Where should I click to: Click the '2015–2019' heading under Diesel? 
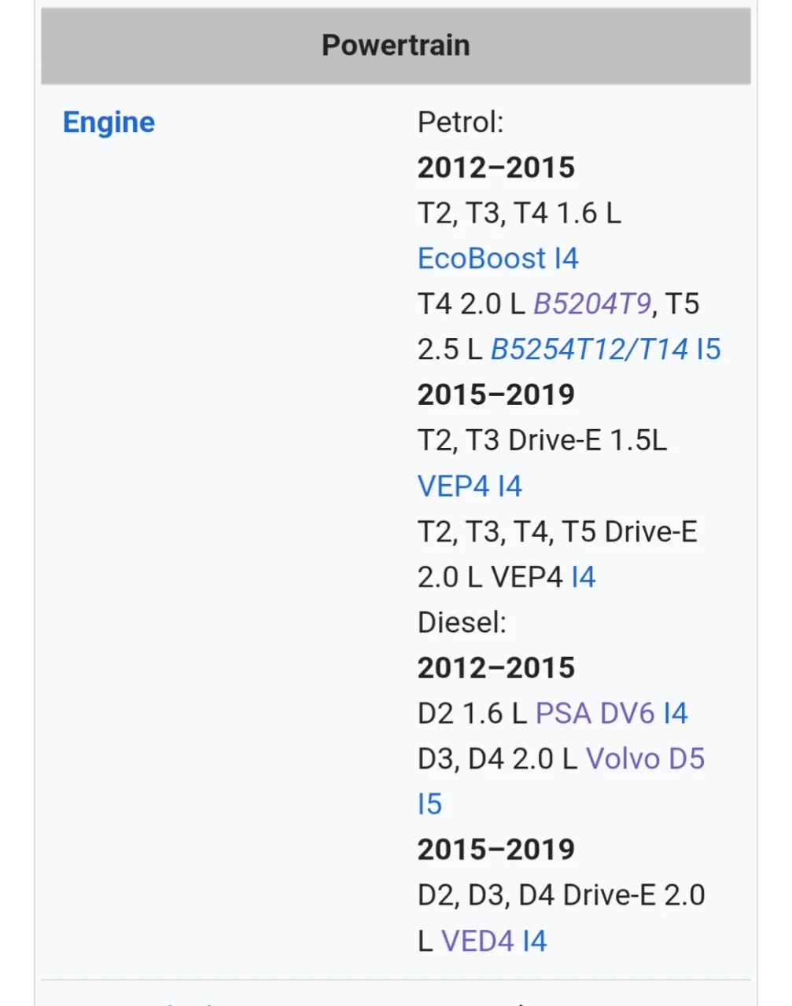(496, 850)
